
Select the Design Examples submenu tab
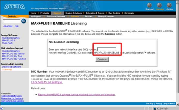coord(106,16)
